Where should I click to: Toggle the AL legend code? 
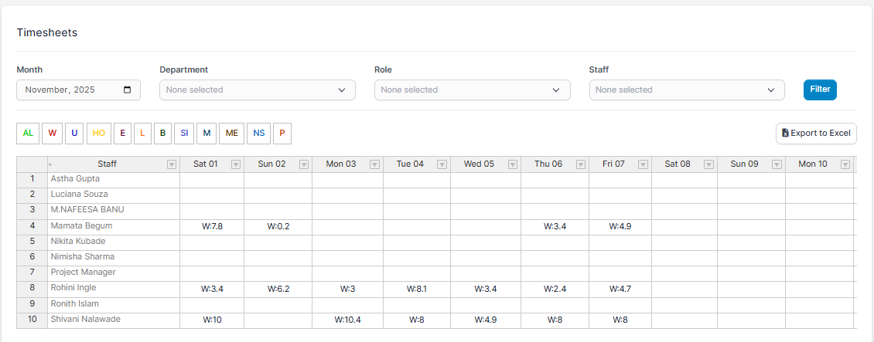(28, 133)
